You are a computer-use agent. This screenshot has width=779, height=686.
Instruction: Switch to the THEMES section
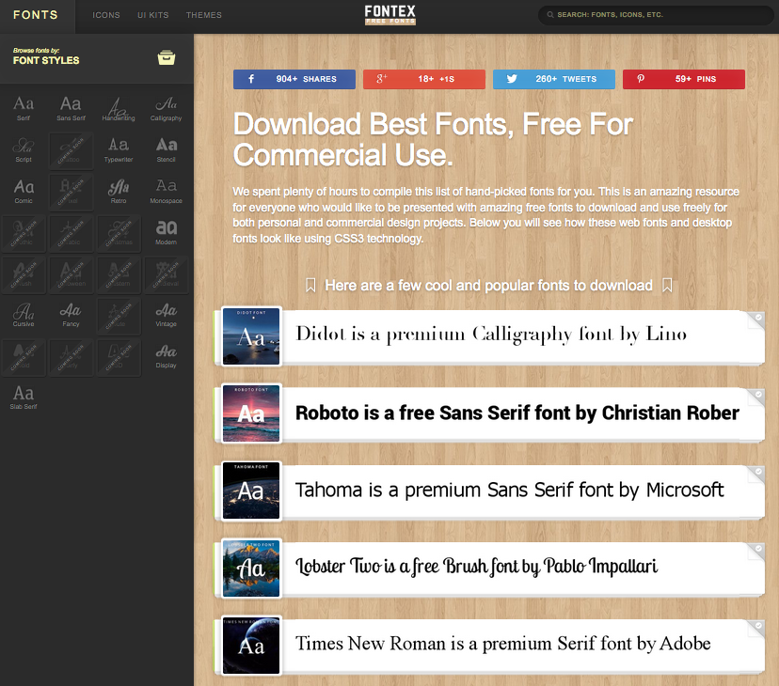pos(204,15)
